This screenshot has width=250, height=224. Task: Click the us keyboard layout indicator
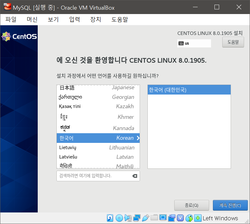tap(194, 43)
